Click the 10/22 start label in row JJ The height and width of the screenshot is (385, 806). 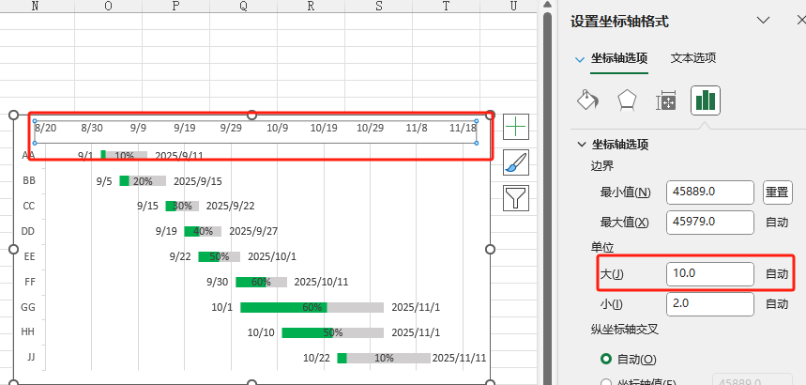tap(316, 358)
